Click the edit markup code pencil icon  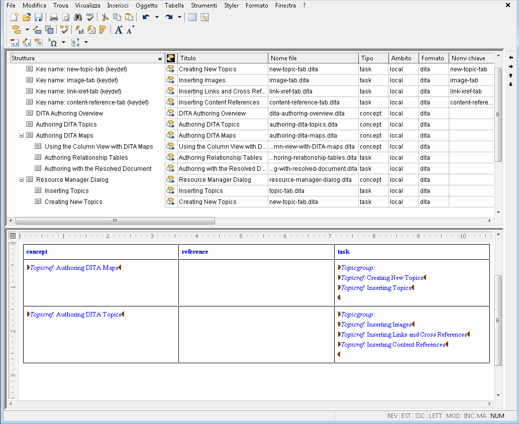point(27,42)
